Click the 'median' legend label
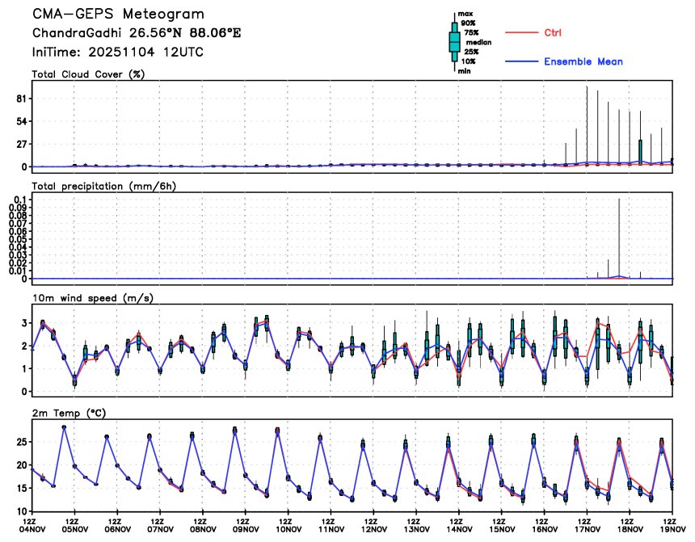Image resolution: width=695 pixels, height=542 pixels. click(x=478, y=43)
